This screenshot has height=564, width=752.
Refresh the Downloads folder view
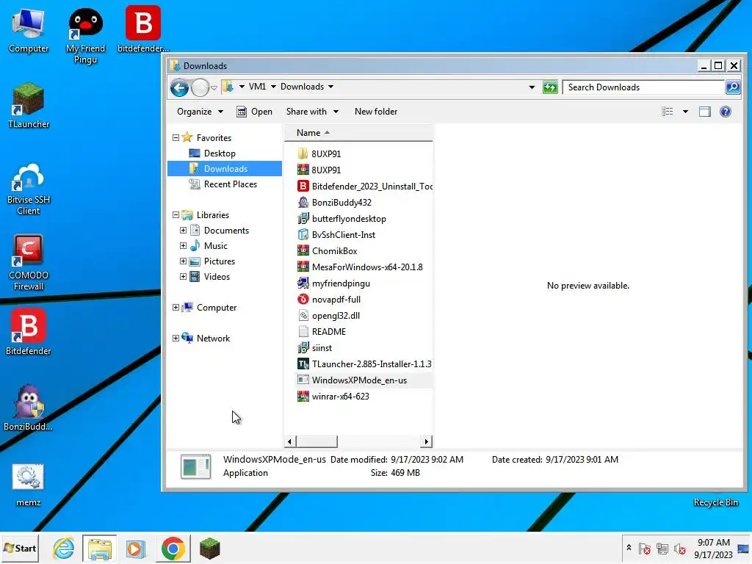pyautogui.click(x=550, y=87)
